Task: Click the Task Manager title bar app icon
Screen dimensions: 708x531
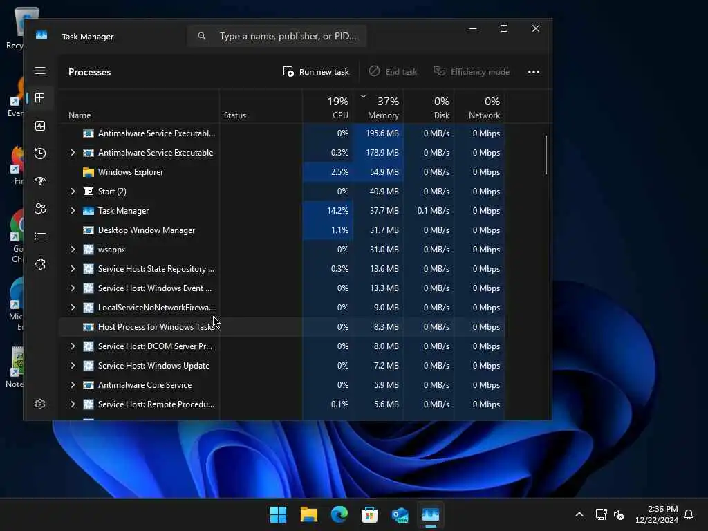Action: pos(41,36)
